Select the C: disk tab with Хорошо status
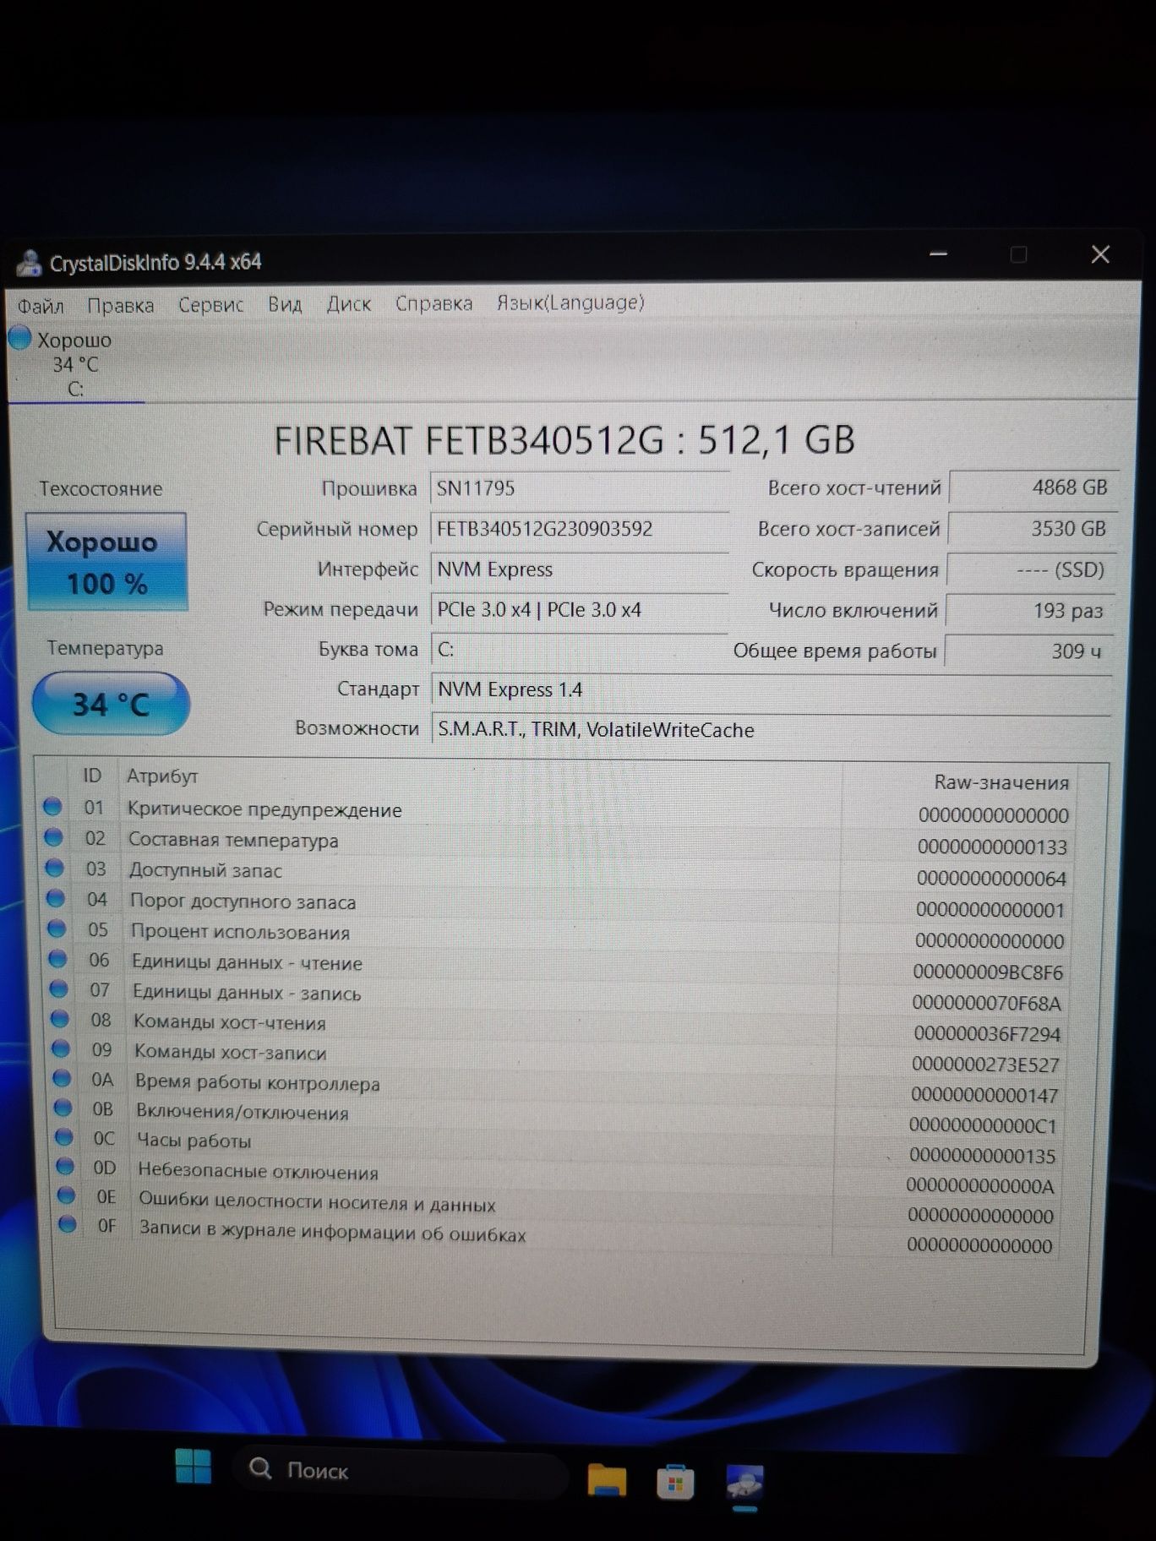Viewport: 1156px width, 1541px height. 74,364
